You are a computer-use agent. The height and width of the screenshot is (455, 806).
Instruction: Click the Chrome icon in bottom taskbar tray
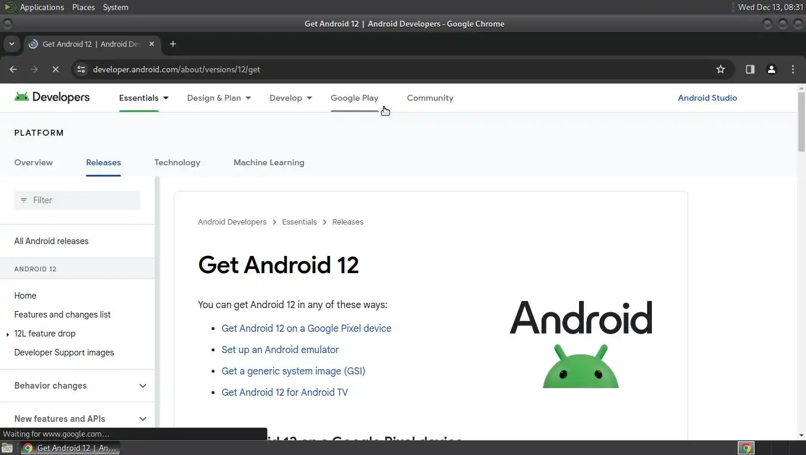pyautogui.click(x=746, y=448)
